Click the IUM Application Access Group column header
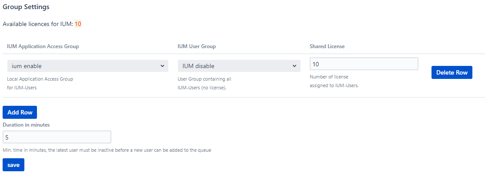485x186 pixels. [x=43, y=46]
